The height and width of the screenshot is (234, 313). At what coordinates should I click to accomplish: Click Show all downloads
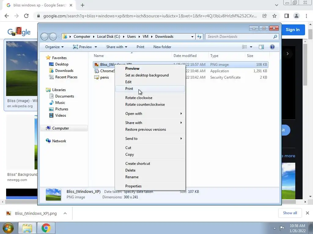[x=290, y=213]
